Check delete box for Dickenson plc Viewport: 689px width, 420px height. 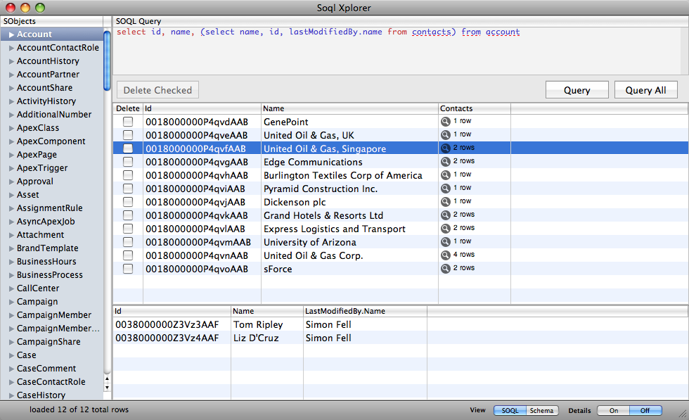(128, 202)
